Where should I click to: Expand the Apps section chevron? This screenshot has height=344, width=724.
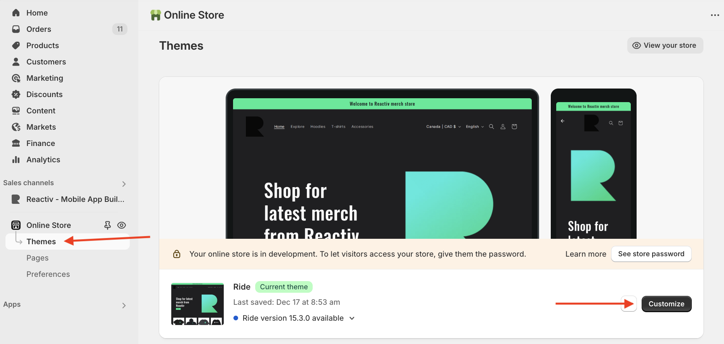point(124,306)
